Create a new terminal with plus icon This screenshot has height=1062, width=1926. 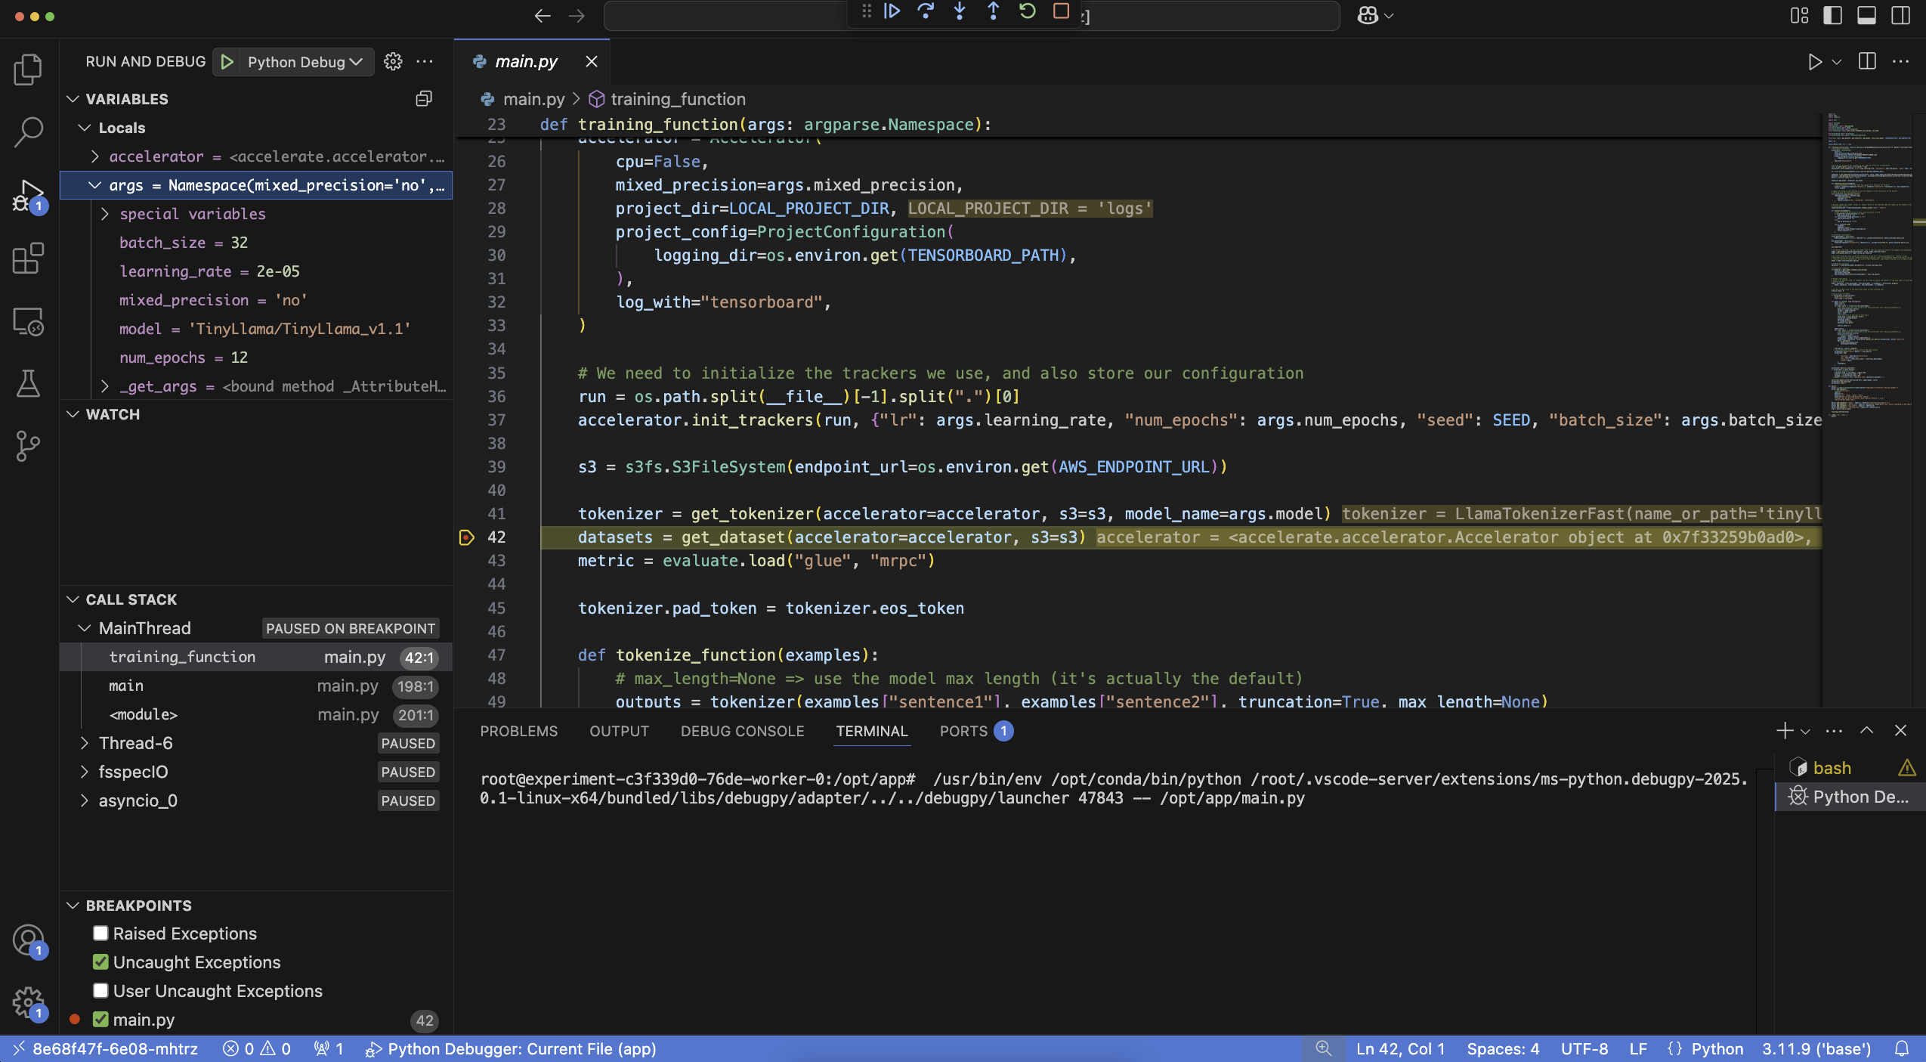point(1785,731)
